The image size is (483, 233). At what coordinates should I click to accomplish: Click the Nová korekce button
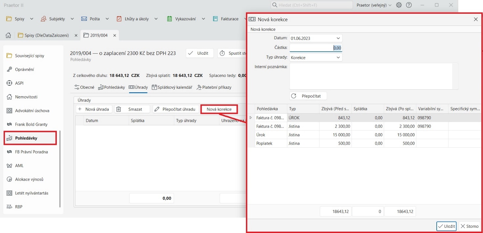tap(219, 109)
